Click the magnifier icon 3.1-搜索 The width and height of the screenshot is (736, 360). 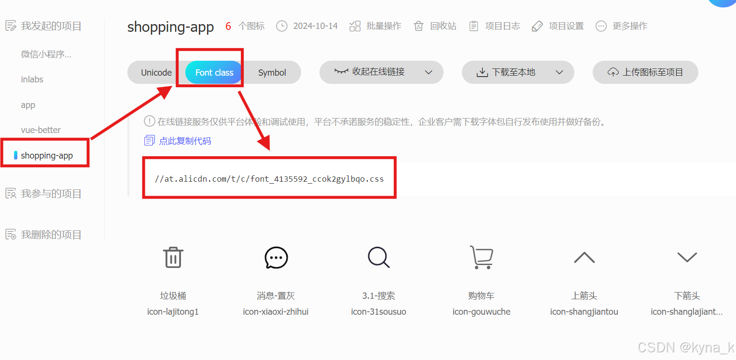378,257
